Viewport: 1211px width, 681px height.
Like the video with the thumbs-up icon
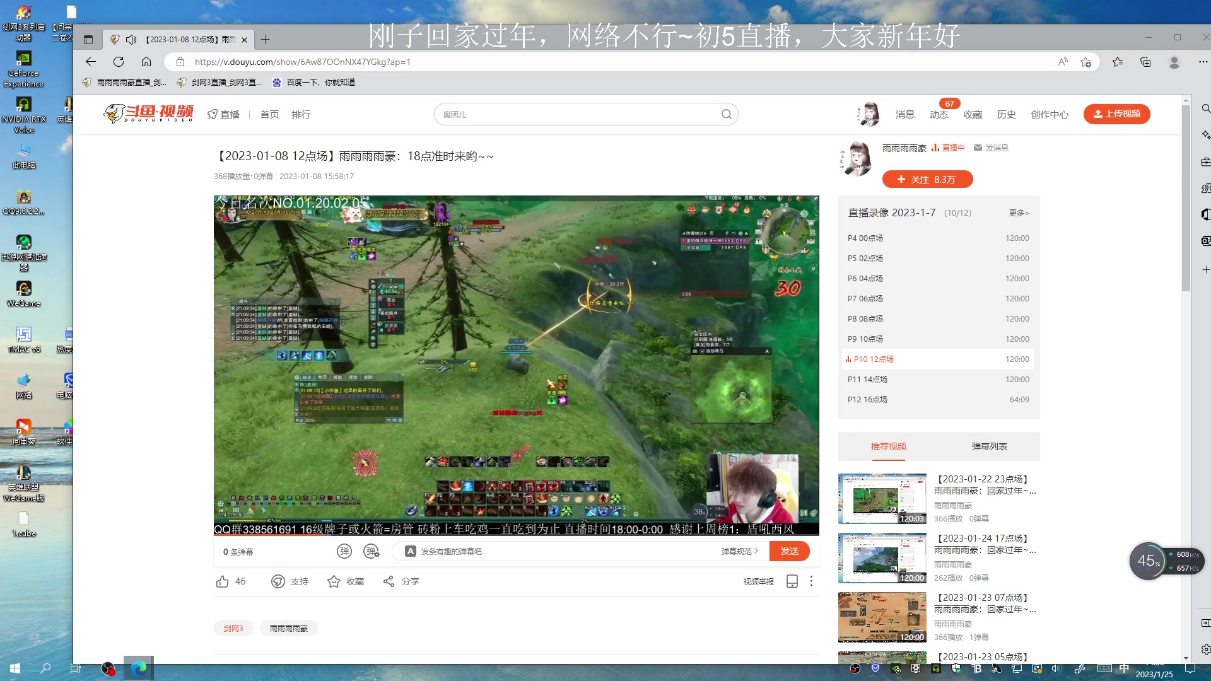pos(223,581)
